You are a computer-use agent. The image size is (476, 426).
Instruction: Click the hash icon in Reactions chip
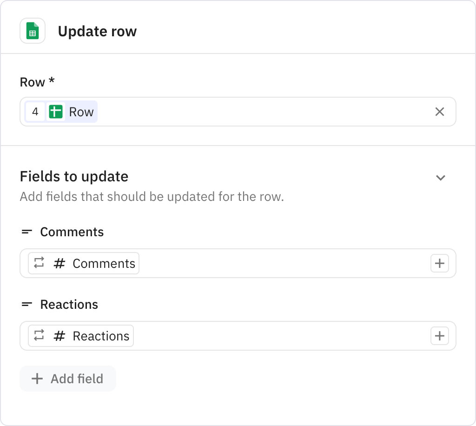(59, 336)
